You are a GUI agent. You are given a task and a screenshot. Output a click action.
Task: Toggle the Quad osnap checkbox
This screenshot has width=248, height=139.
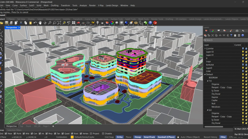click(x=63, y=133)
